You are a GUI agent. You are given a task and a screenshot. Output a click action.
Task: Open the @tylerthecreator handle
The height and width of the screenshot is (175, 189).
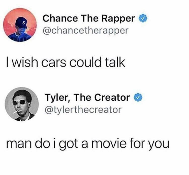(83, 110)
